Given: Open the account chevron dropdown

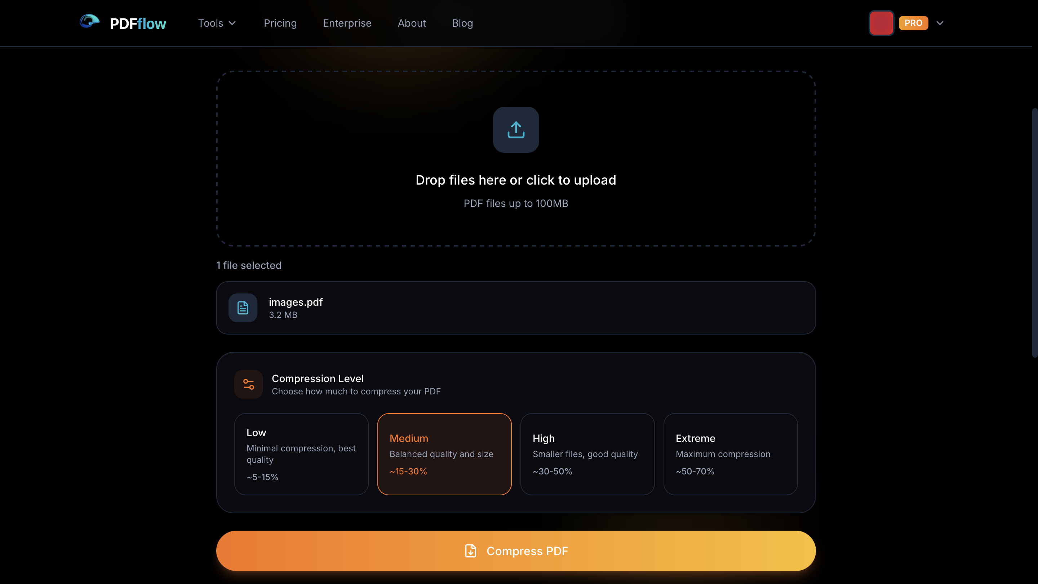Looking at the screenshot, I should point(940,23).
